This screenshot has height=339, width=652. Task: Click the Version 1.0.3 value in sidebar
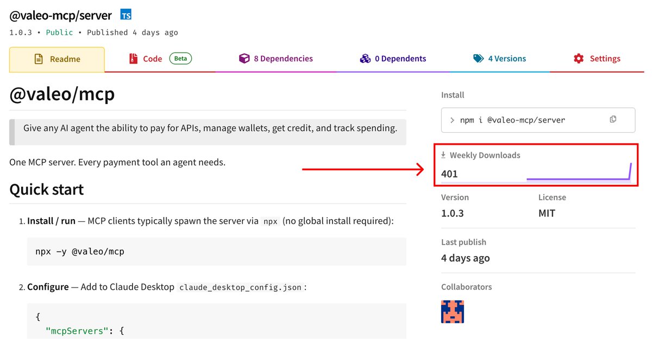(x=453, y=213)
